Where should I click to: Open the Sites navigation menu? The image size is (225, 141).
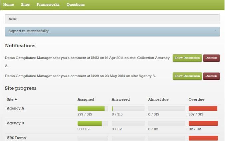[x=25, y=5]
